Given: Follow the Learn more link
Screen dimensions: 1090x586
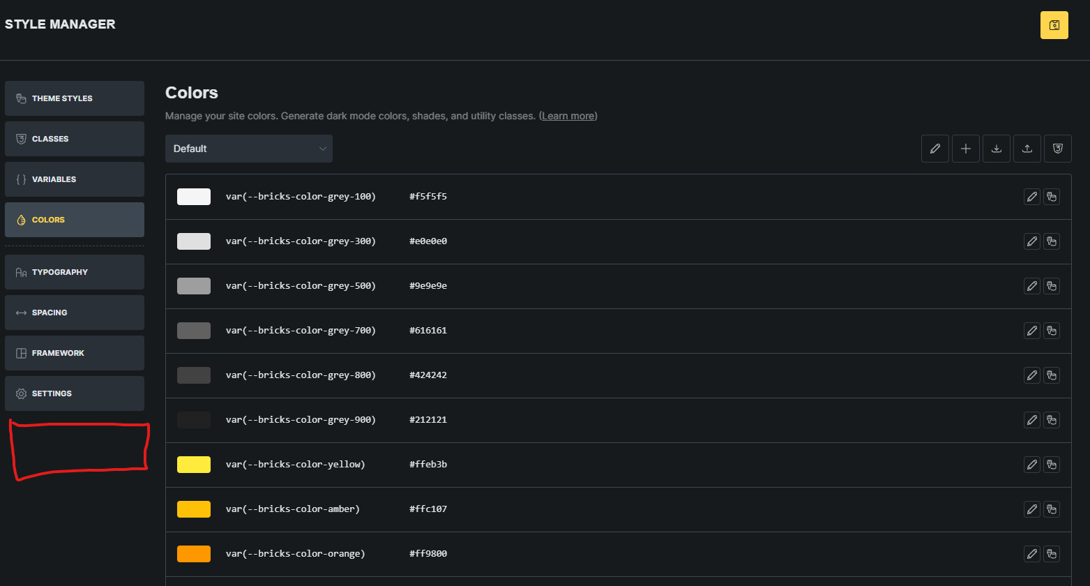Looking at the screenshot, I should click(x=568, y=116).
